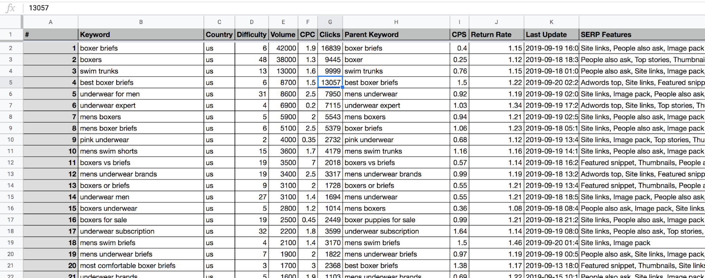Select the 'underwear expert' keyword cell
Screen dimensions: 705x278
pos(141,105)
